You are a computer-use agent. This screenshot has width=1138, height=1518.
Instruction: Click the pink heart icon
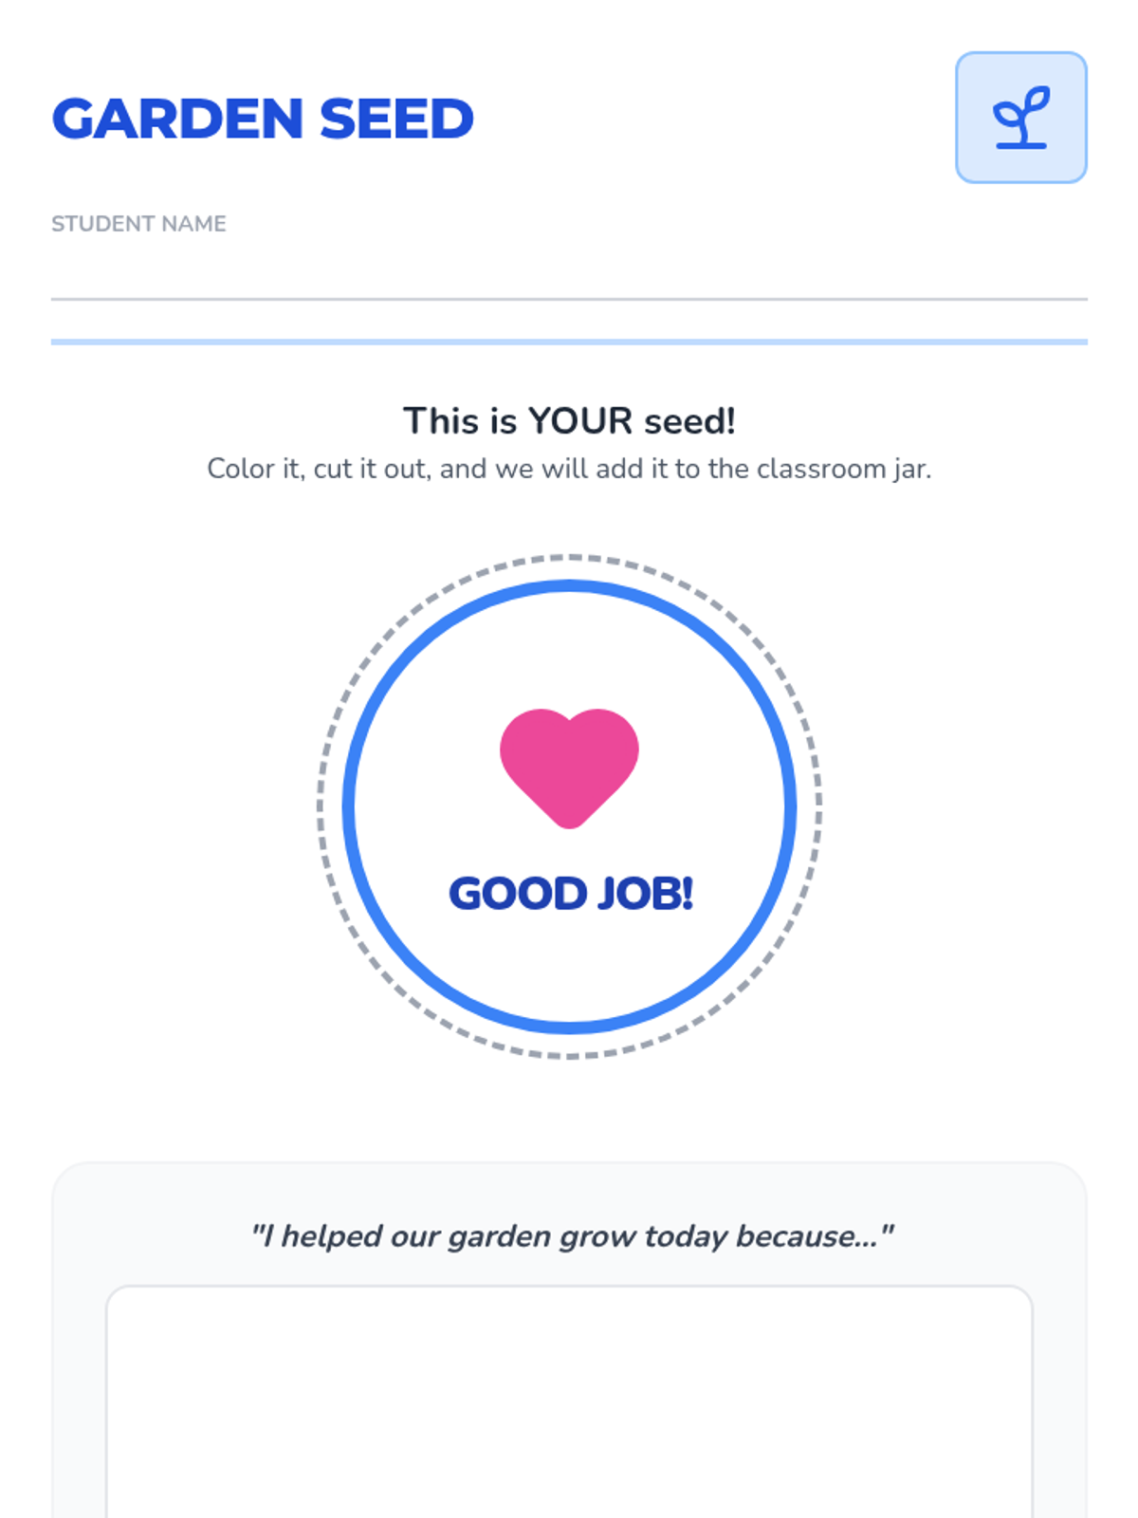(569, 765)
